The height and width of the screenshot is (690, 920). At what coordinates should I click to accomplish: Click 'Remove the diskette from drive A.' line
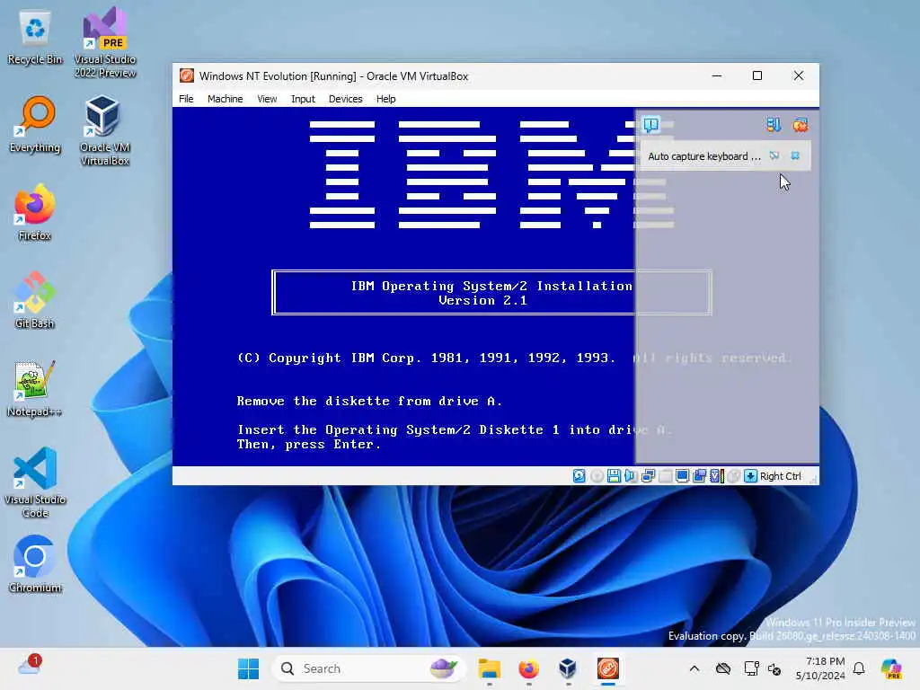click(369, 401)
